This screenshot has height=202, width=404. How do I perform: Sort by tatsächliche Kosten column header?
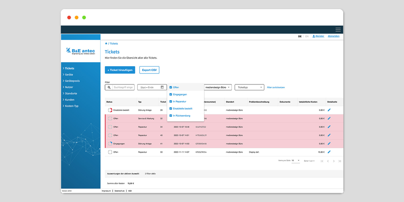point(308,102)
